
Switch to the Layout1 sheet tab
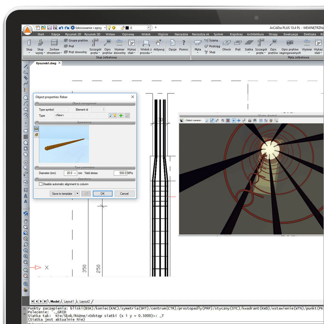[69, 301]
